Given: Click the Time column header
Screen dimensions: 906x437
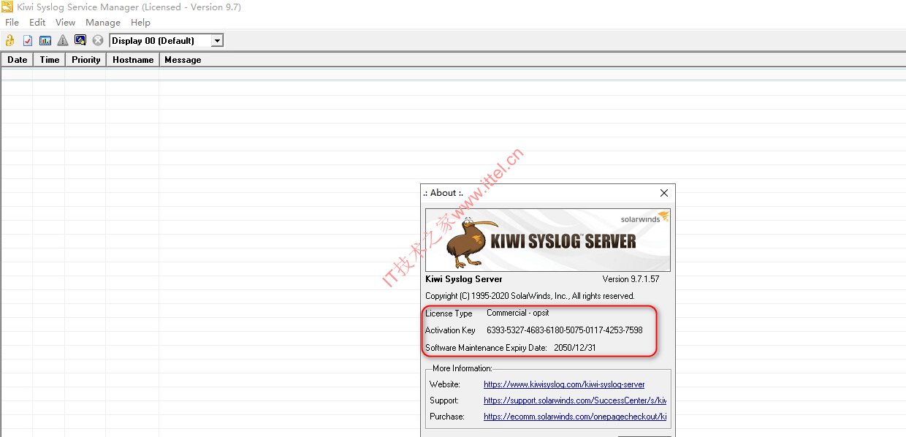Looking at the screenshot, I should [x=50, y=60].
